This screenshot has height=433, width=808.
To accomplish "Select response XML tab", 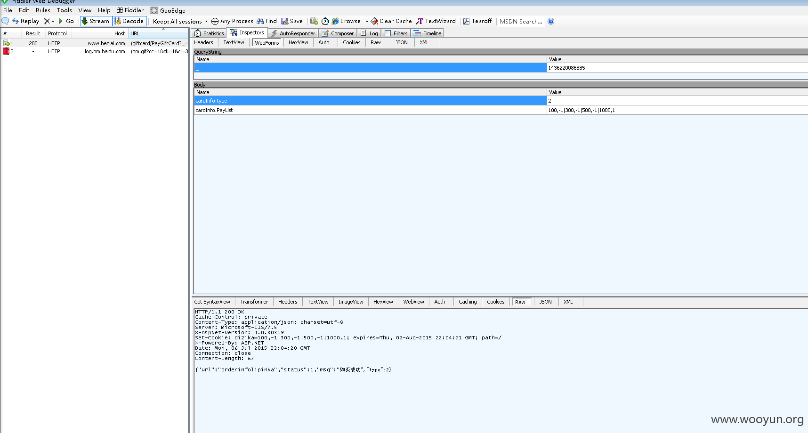I will coord(568,302).
